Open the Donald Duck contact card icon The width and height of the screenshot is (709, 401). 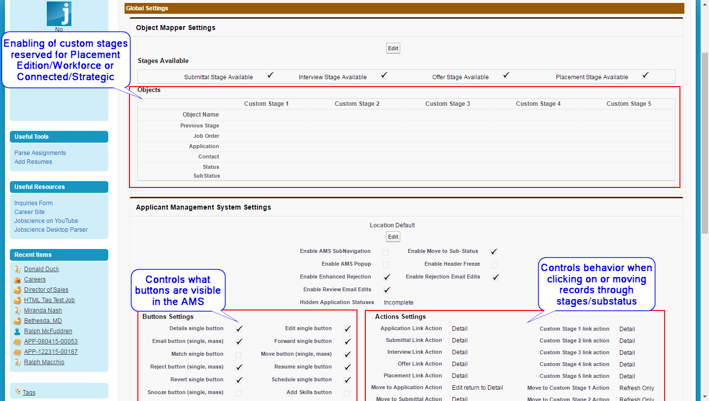(x=17, y=269)
